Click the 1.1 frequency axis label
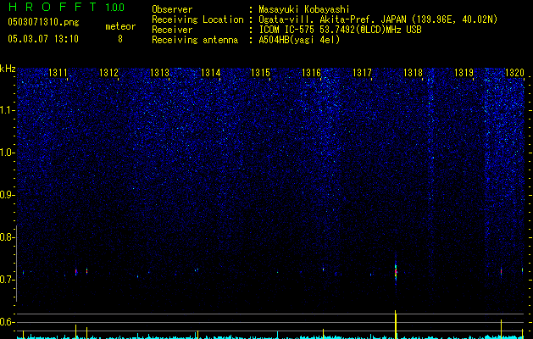 point(7,110)
